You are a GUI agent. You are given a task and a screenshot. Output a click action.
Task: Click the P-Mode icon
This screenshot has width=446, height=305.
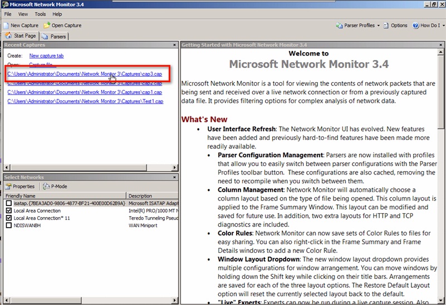[x=46, y=187]
